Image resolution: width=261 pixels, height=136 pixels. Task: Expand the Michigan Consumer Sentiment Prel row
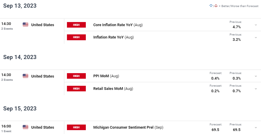tap(256, 127)
